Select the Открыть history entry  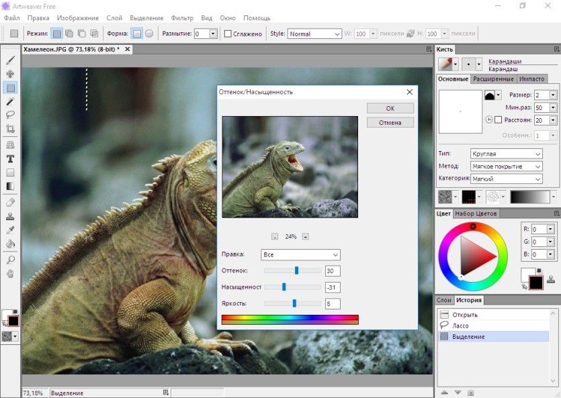[493, 315]
